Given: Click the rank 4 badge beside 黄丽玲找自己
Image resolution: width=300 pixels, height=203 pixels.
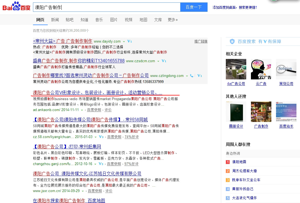Looking at the screenshot, I should pos(228,189).
